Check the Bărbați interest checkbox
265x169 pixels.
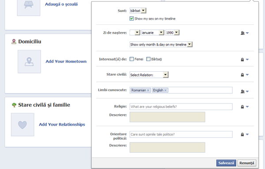(148, 59)
